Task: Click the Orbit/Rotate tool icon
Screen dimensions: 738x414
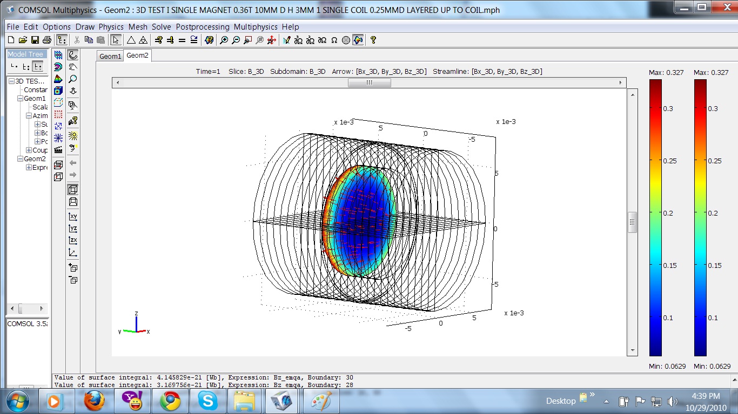Action: click(73, 55)
